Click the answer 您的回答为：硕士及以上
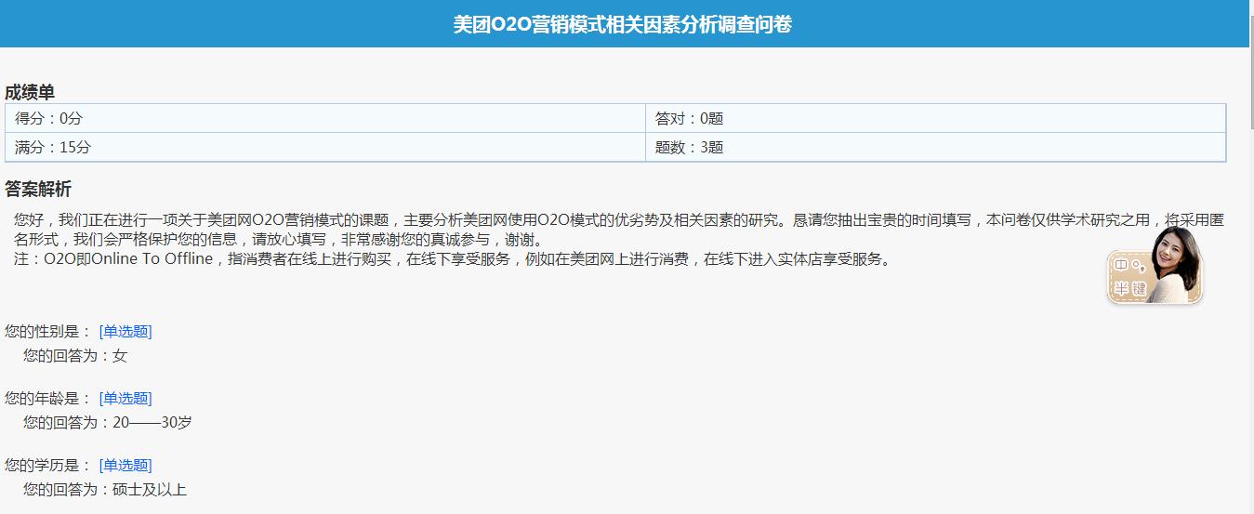 [105, 489]
